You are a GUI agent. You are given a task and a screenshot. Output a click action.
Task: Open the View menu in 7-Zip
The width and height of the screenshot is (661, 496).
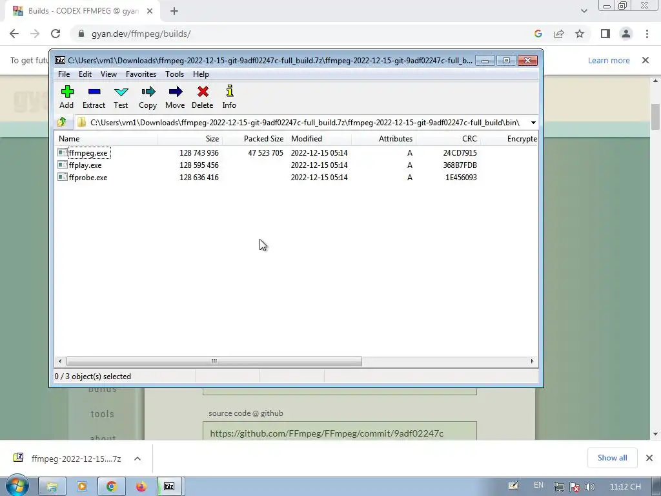click(x=108, y=74)
